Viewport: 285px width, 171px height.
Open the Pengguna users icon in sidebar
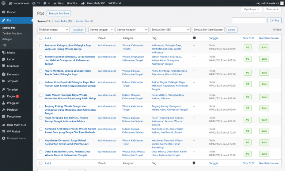coord(3,103)
